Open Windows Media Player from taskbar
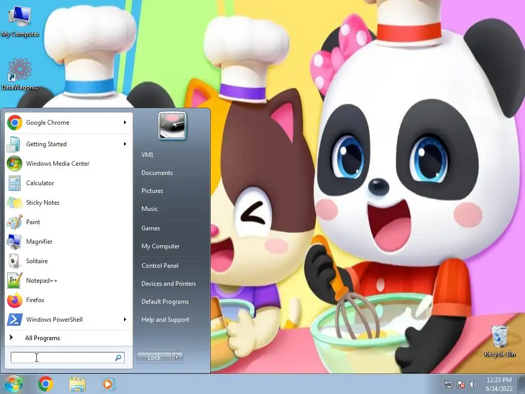 point(108,384)
